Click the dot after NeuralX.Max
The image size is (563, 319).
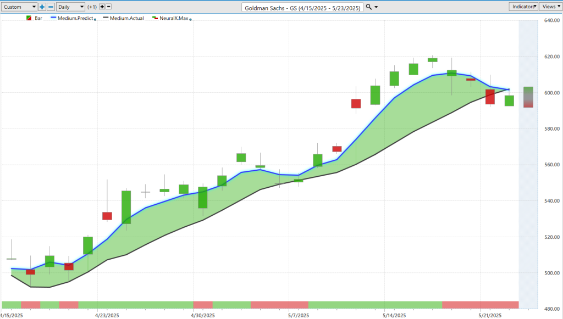[x=190, y=19]
